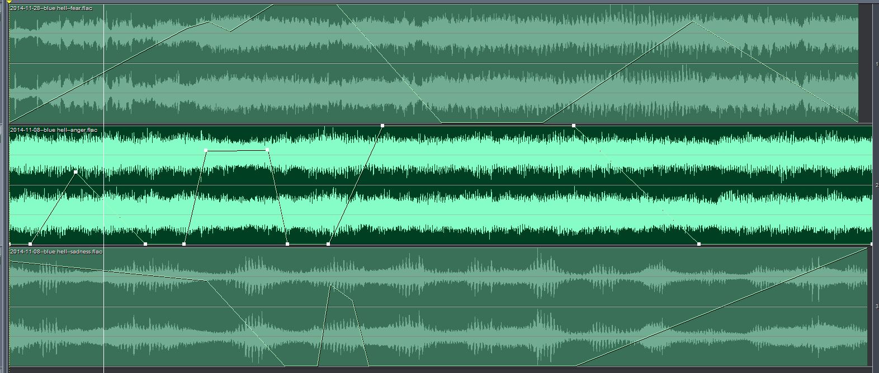Select left corner point of anger track's short plateau
The height and width of the screenshot is (373, 879).
(206, 151)
